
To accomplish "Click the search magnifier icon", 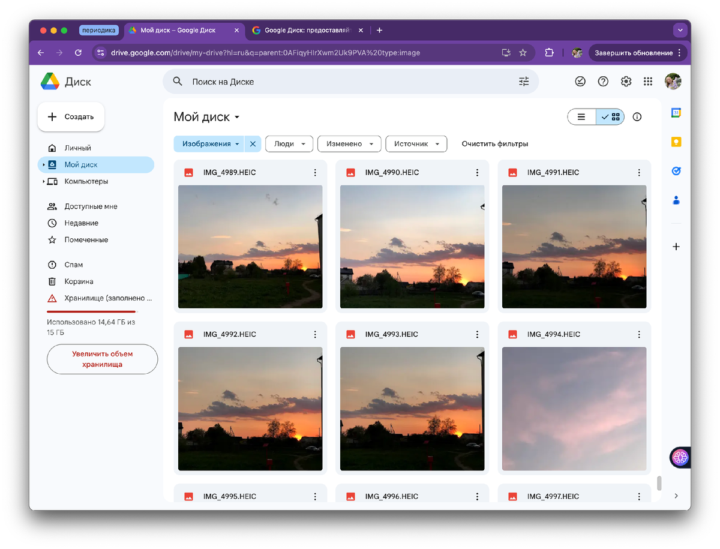I will coord(178,82).
